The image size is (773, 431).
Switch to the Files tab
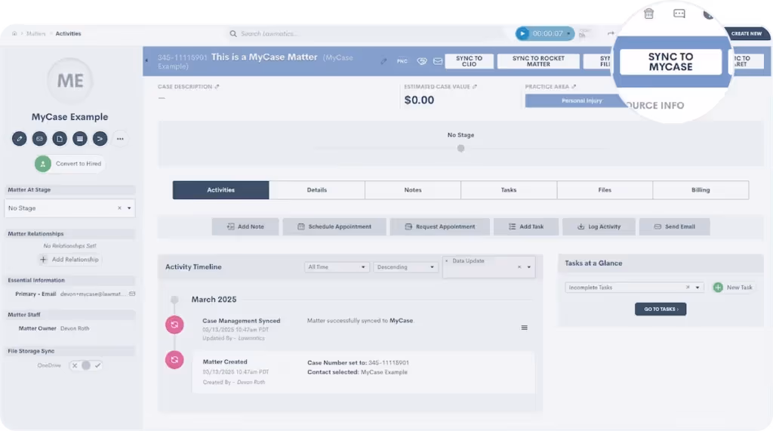(x=605, y=190)
